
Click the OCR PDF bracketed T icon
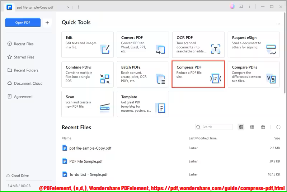[216, 49]
